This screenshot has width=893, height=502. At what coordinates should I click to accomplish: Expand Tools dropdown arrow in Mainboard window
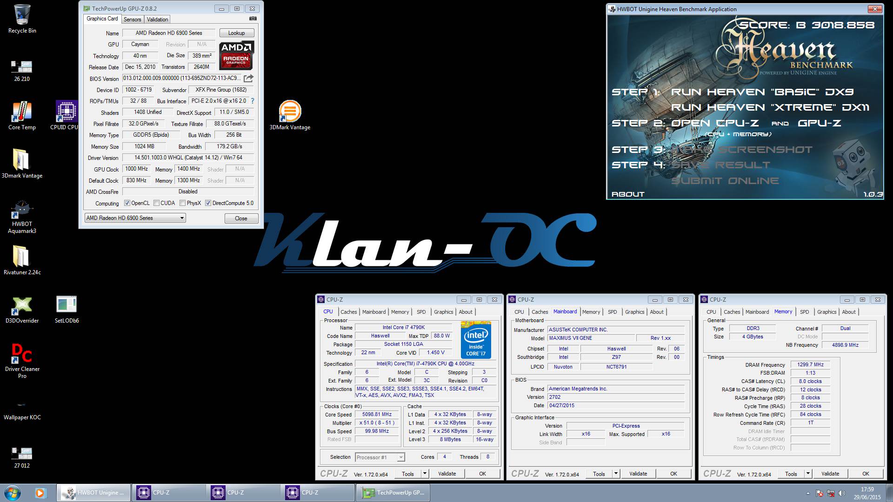click(616, 474)
